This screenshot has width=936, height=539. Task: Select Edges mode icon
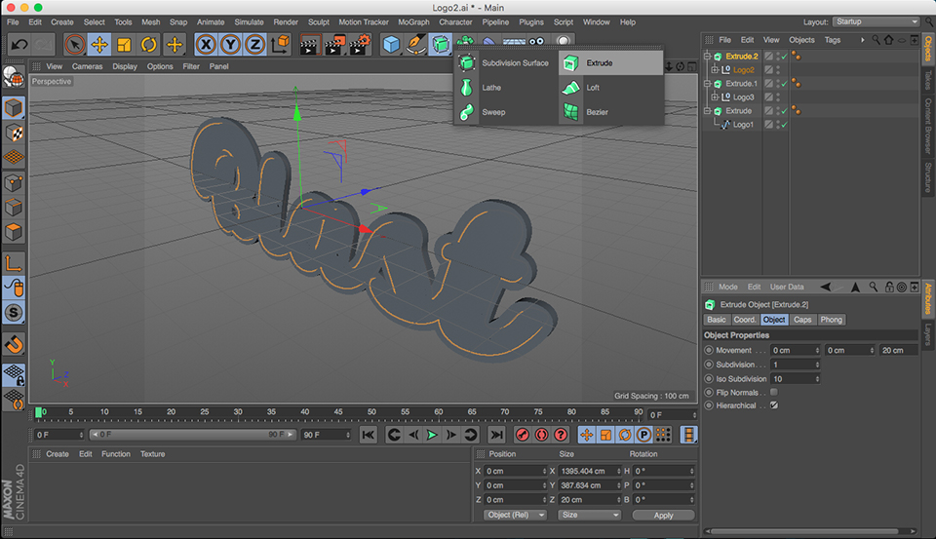tap(13, 208)
